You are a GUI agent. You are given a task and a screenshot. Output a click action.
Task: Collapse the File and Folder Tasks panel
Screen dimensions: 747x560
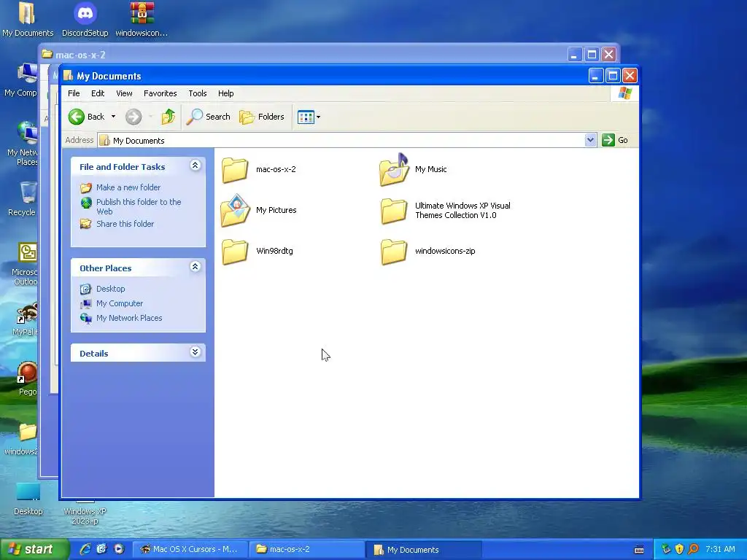click(195, 166)
